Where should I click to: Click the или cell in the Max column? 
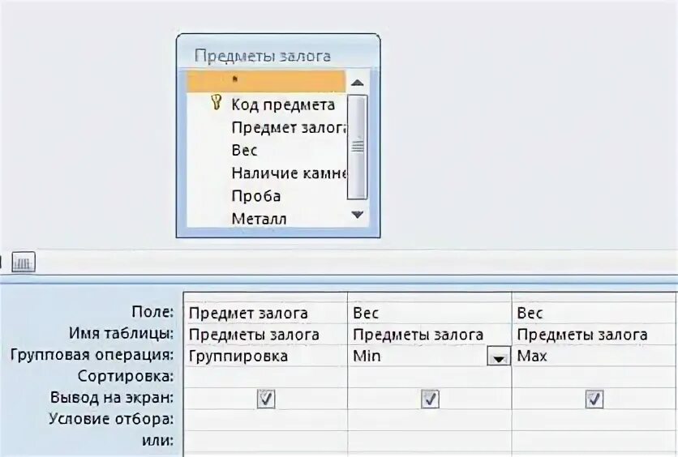594,441
